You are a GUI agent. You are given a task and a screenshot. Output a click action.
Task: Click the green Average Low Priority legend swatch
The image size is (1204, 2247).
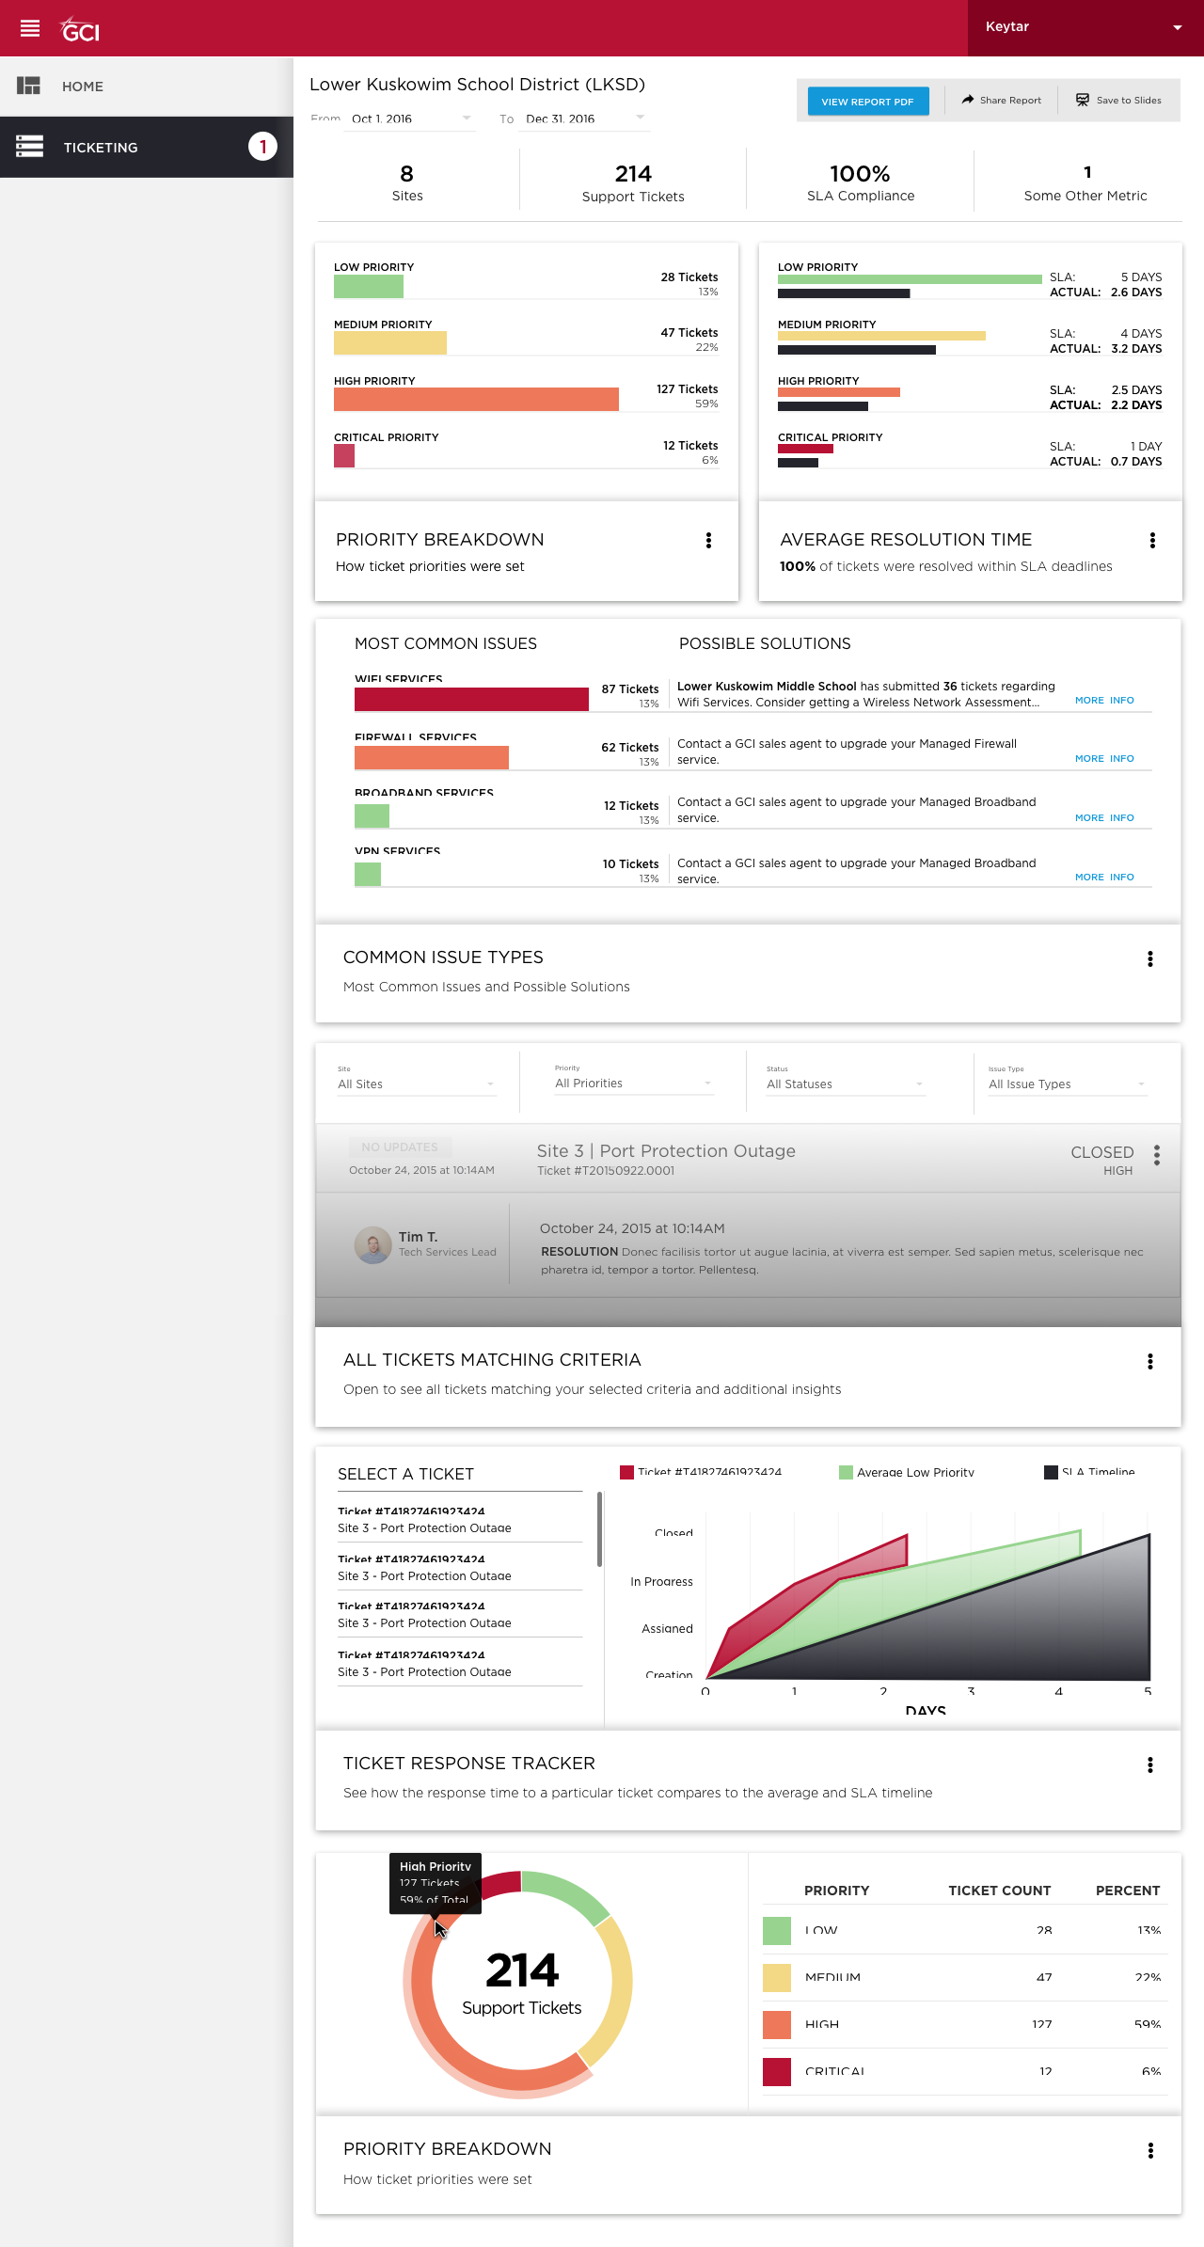pyautogui.click(x=846, y=1472)
